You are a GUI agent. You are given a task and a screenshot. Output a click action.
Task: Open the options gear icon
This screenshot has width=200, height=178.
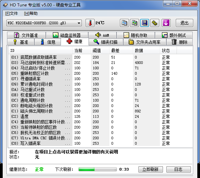click(155, 23)
